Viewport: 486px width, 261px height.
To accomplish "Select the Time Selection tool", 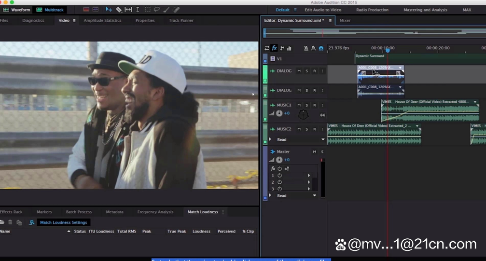I will point(138,10).
